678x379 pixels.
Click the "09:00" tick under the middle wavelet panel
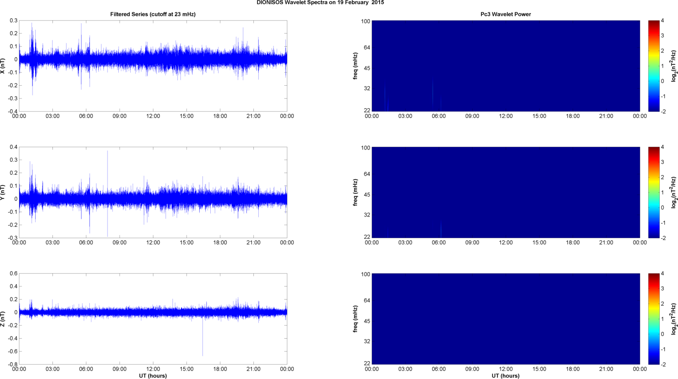tap(472, 243)
